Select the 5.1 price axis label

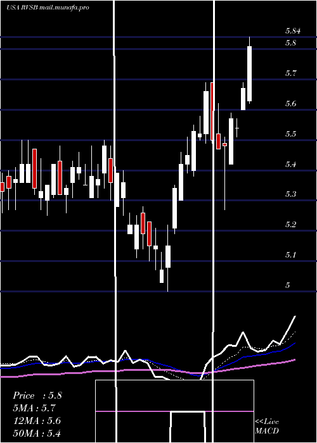290,255
